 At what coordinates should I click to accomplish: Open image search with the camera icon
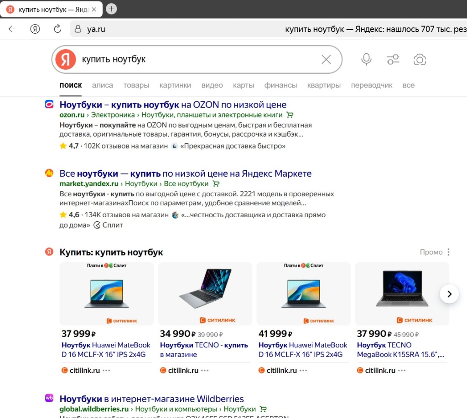click(x=420, y=60)
